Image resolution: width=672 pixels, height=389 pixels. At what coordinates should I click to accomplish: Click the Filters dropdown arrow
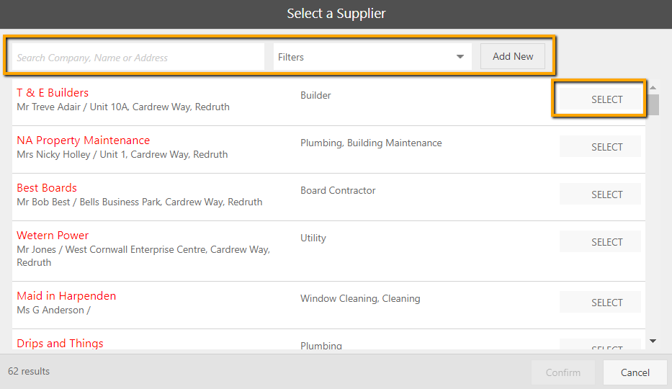pos(460,57)
